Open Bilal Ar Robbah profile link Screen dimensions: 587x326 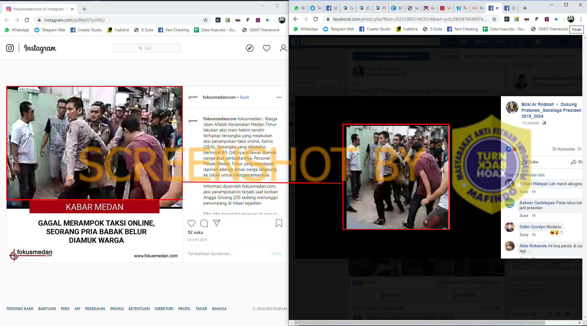[x=538, y=104]
